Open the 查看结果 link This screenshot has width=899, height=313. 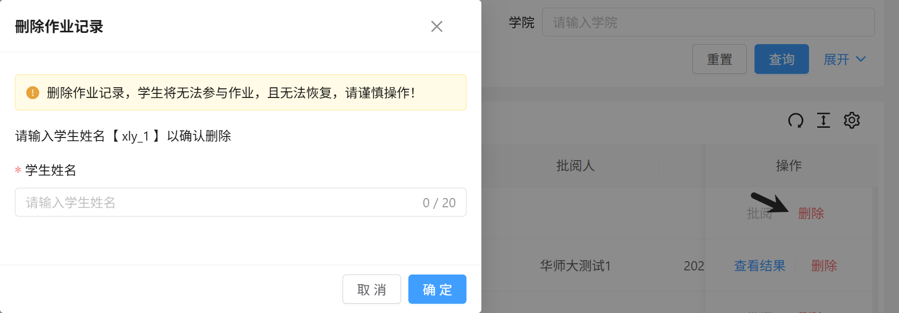759,266
